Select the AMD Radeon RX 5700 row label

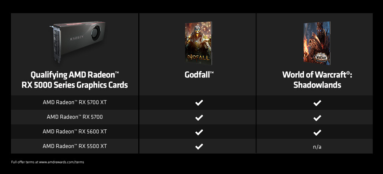point(75,117)
